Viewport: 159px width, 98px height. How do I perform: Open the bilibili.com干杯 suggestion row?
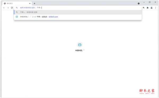click(x=78, y=17)
